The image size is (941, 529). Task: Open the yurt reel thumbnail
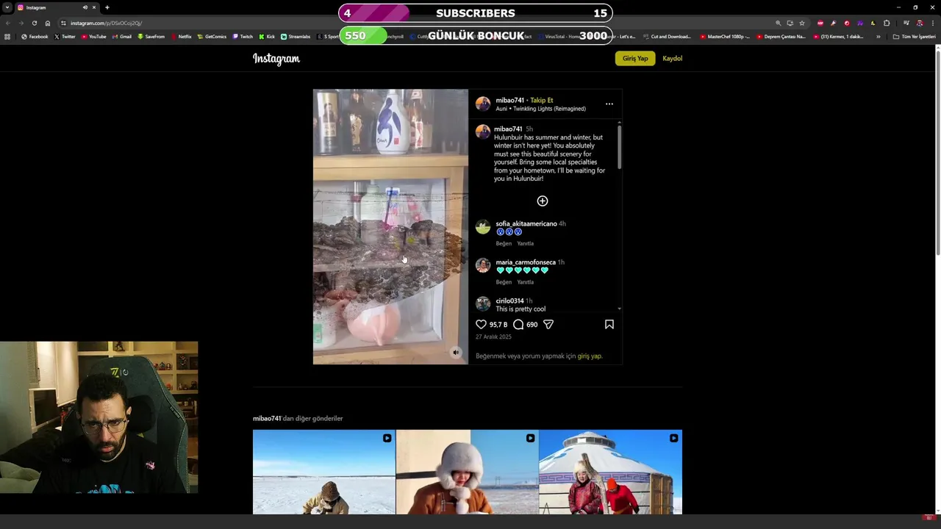pyautogui.click(x=610, y=472)
